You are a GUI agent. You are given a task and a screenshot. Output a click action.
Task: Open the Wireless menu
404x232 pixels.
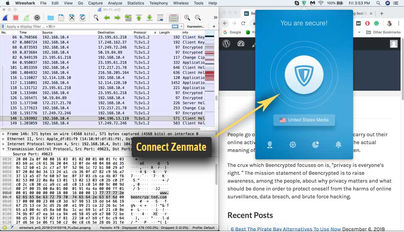point(181,3)
